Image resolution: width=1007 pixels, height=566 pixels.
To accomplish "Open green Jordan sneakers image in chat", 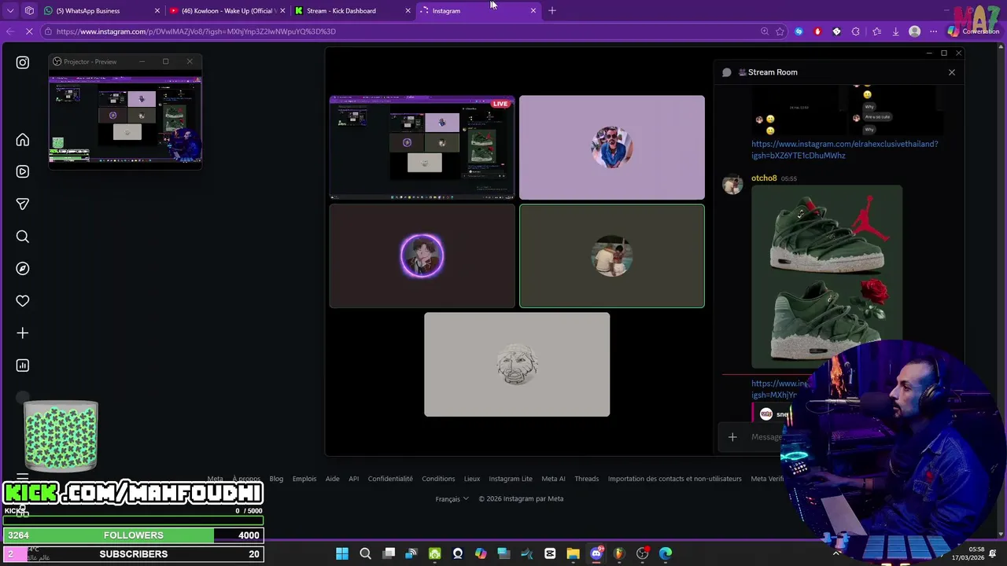I will [827, 277].
